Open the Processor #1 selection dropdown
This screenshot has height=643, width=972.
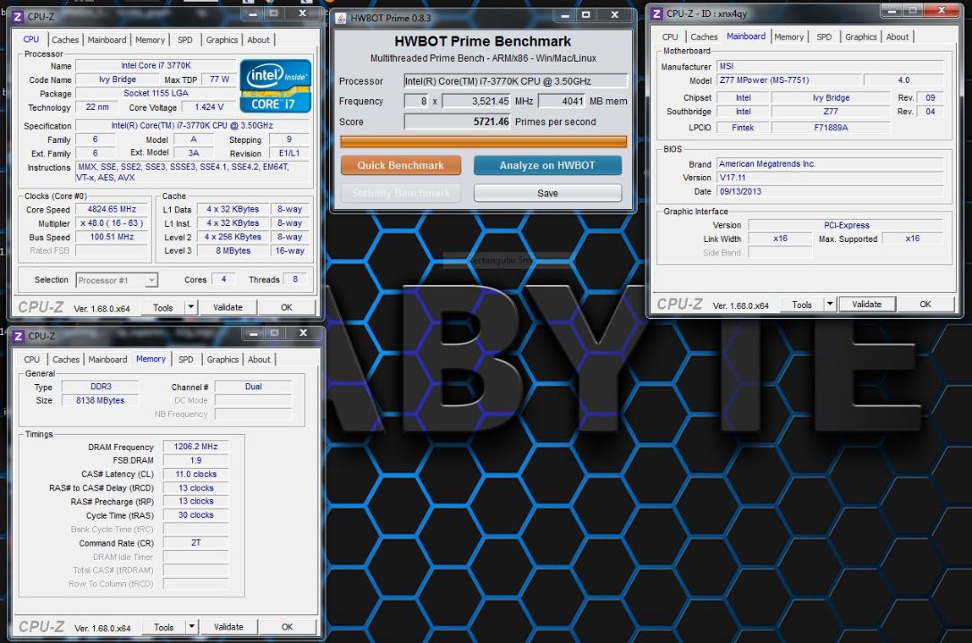[x=117, y=280]
